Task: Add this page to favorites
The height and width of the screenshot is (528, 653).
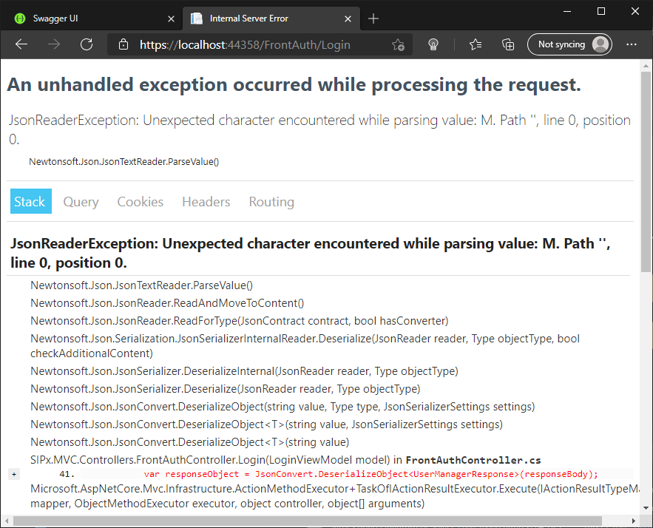Action: 398,44
